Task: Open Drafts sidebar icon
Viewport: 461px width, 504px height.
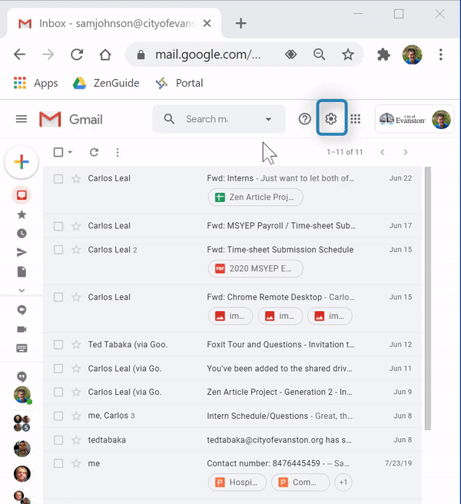Action: (x=22, y=272)
